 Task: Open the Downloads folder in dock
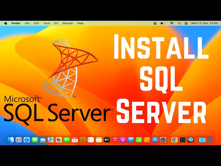pyautogui.click(x=202, y=140)
